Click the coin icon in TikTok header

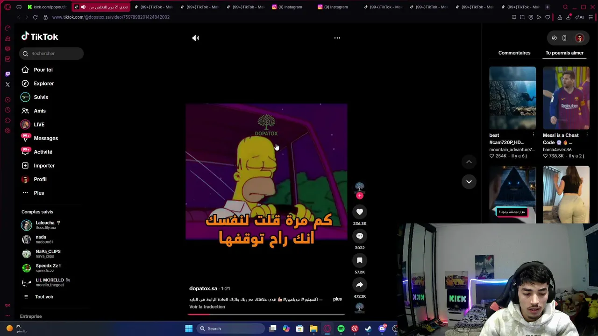click(554, 38)
